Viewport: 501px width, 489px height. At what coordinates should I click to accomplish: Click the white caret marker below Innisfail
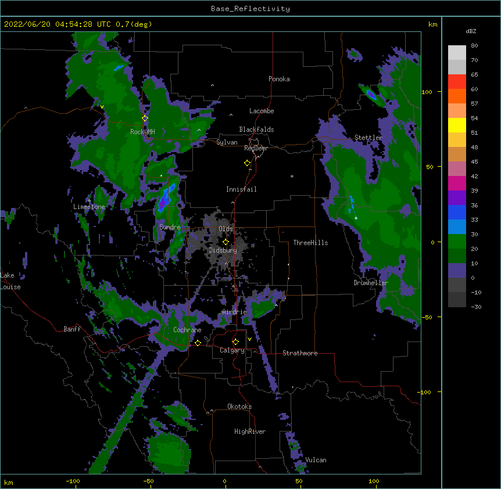click(232, 202)
